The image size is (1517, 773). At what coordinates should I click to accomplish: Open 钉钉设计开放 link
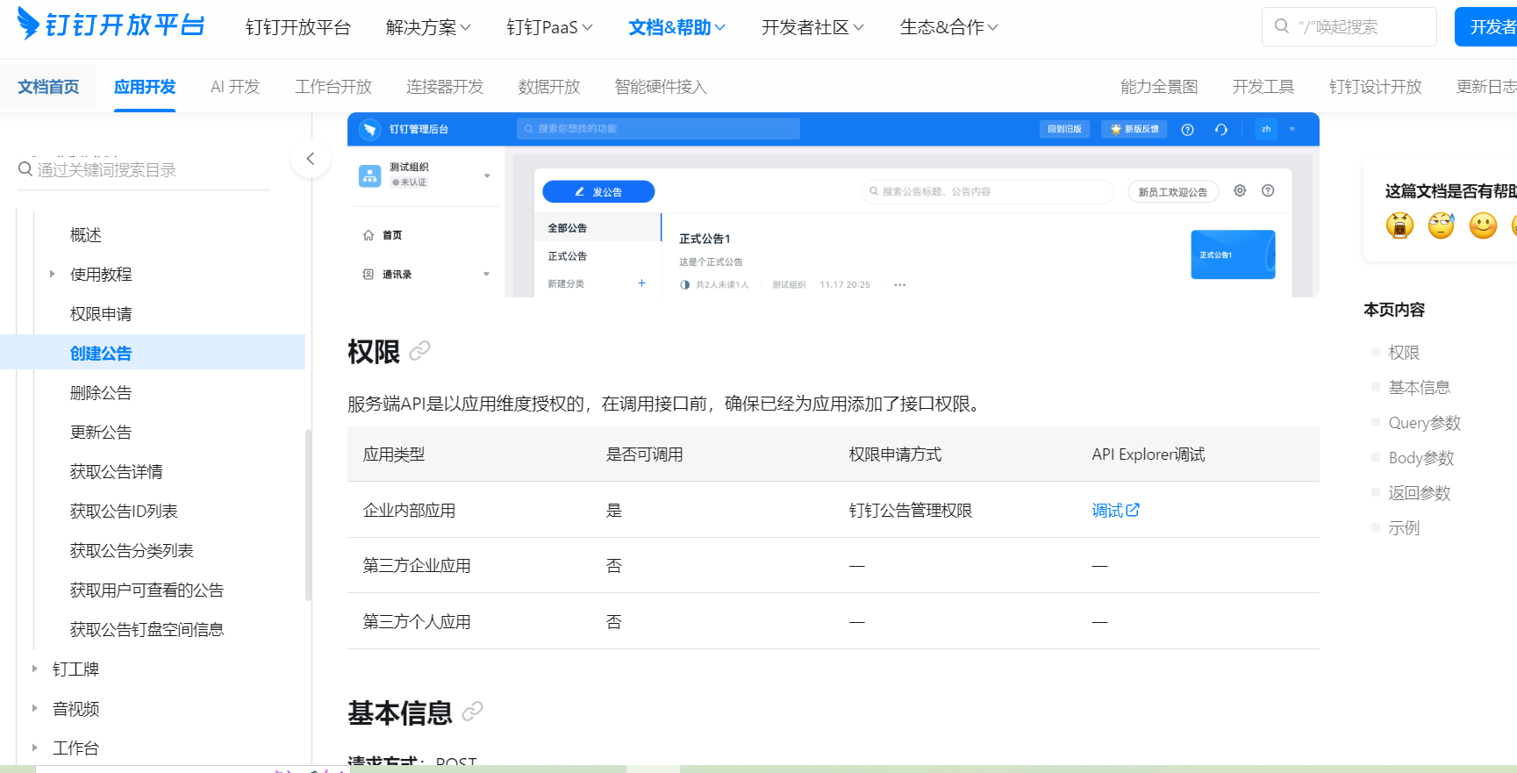(1376, 86)
